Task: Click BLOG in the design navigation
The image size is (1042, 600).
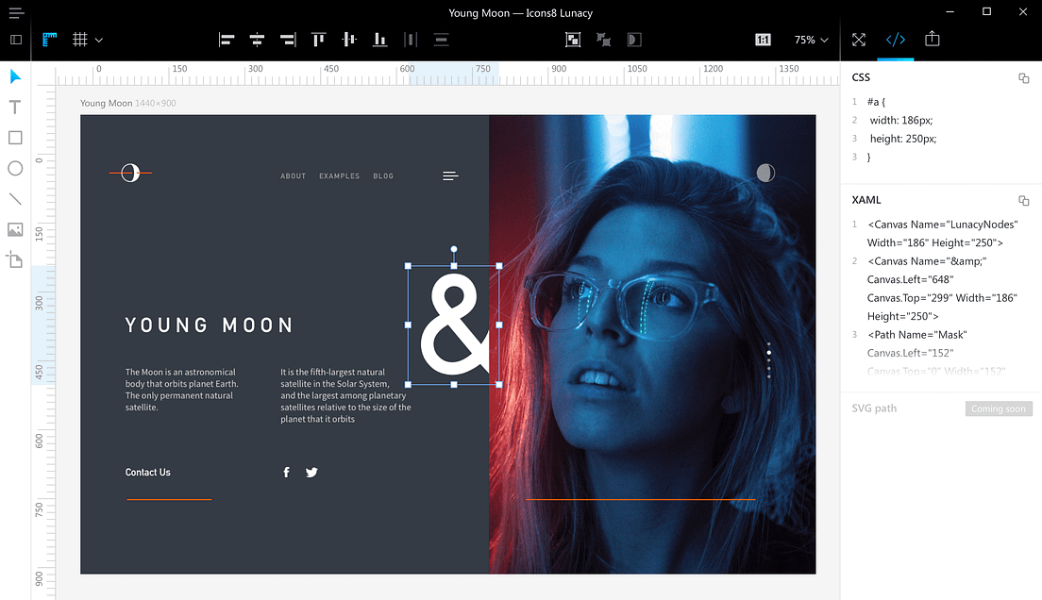Action: coord(383,176)
